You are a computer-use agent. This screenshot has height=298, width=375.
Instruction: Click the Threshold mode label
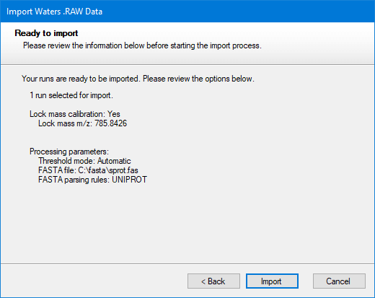(66, 161)
